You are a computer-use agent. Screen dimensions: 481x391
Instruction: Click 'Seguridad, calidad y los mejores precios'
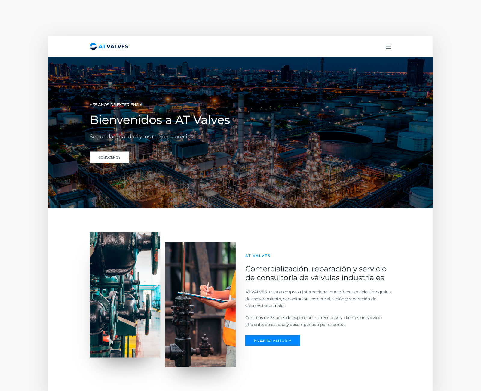pos(142,137)
